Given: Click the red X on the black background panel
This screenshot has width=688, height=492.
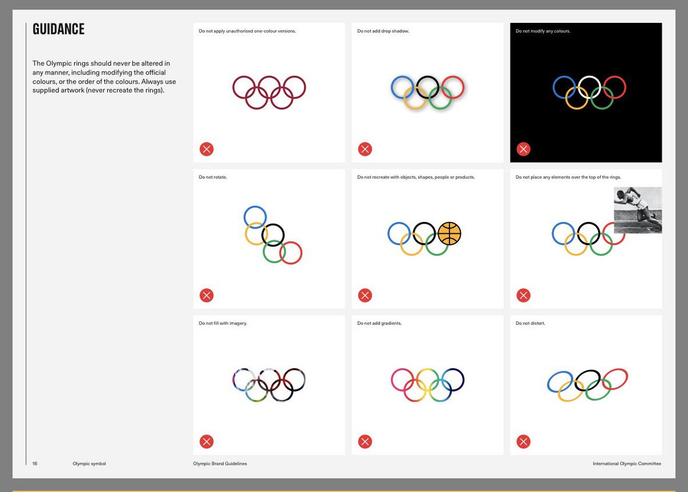Looking at the screenshot, I should (x=523, y=149).
